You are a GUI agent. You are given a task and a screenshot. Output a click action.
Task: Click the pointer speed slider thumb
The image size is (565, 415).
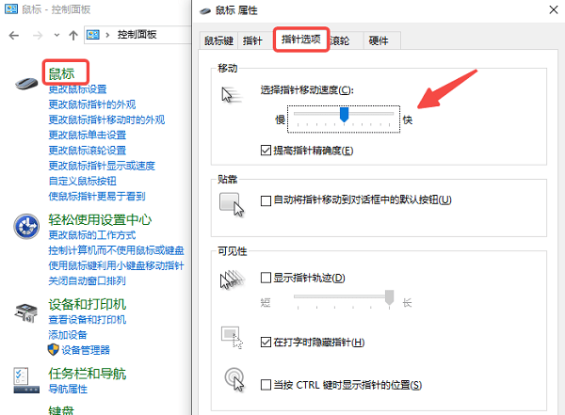point(344,115)
